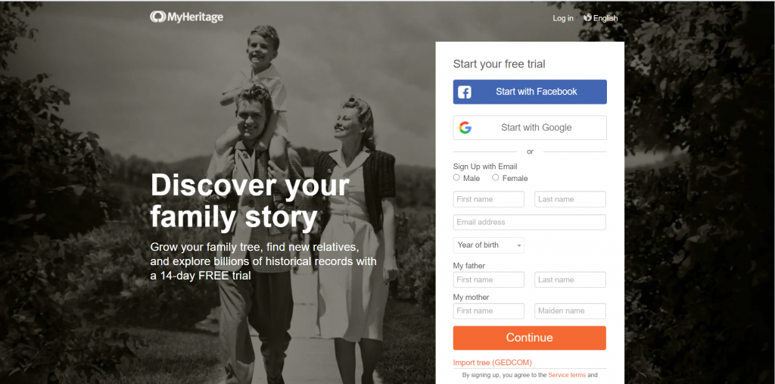Click My father's First name field
Screen dimensions: 775x384
tap(489, 279)
